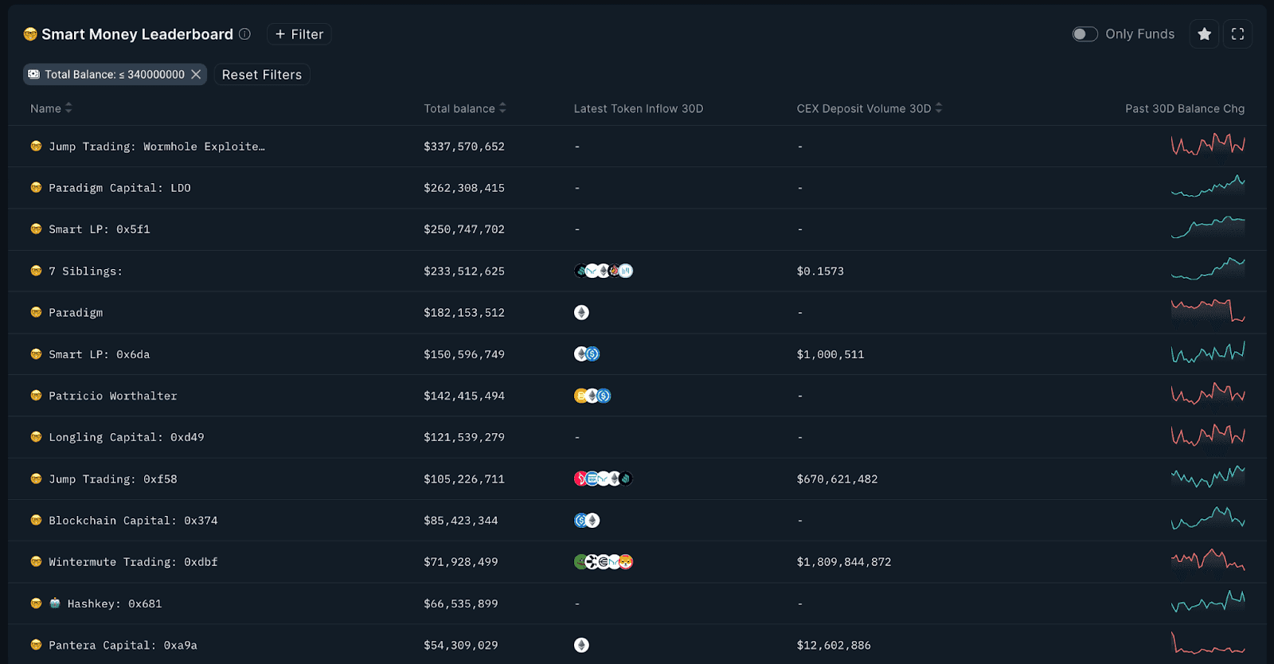The height and width of the screenshot is (664, 1274).
Task: Click Ethereum token icon in Pantera Capital row
Action: coord(581,645)
